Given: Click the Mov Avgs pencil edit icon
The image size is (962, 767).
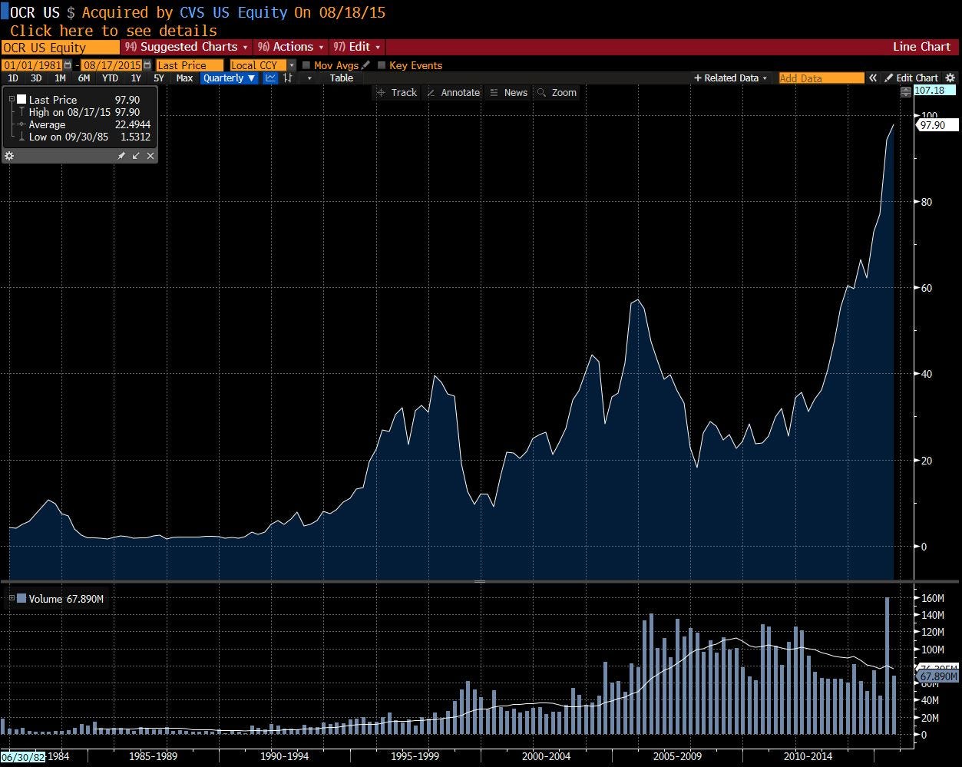Looking at the screenshot, I should click(365, 65).
